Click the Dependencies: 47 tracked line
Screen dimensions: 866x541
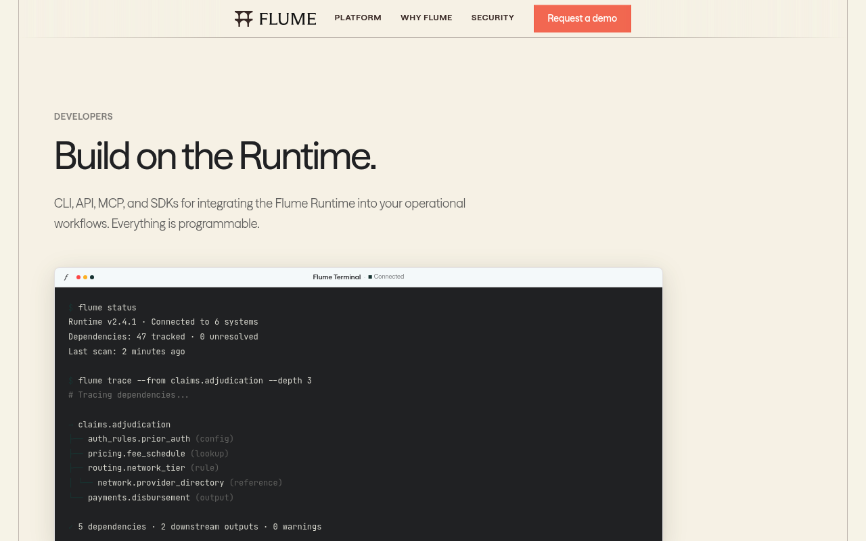pyautogui.click(x=163, y=337)
